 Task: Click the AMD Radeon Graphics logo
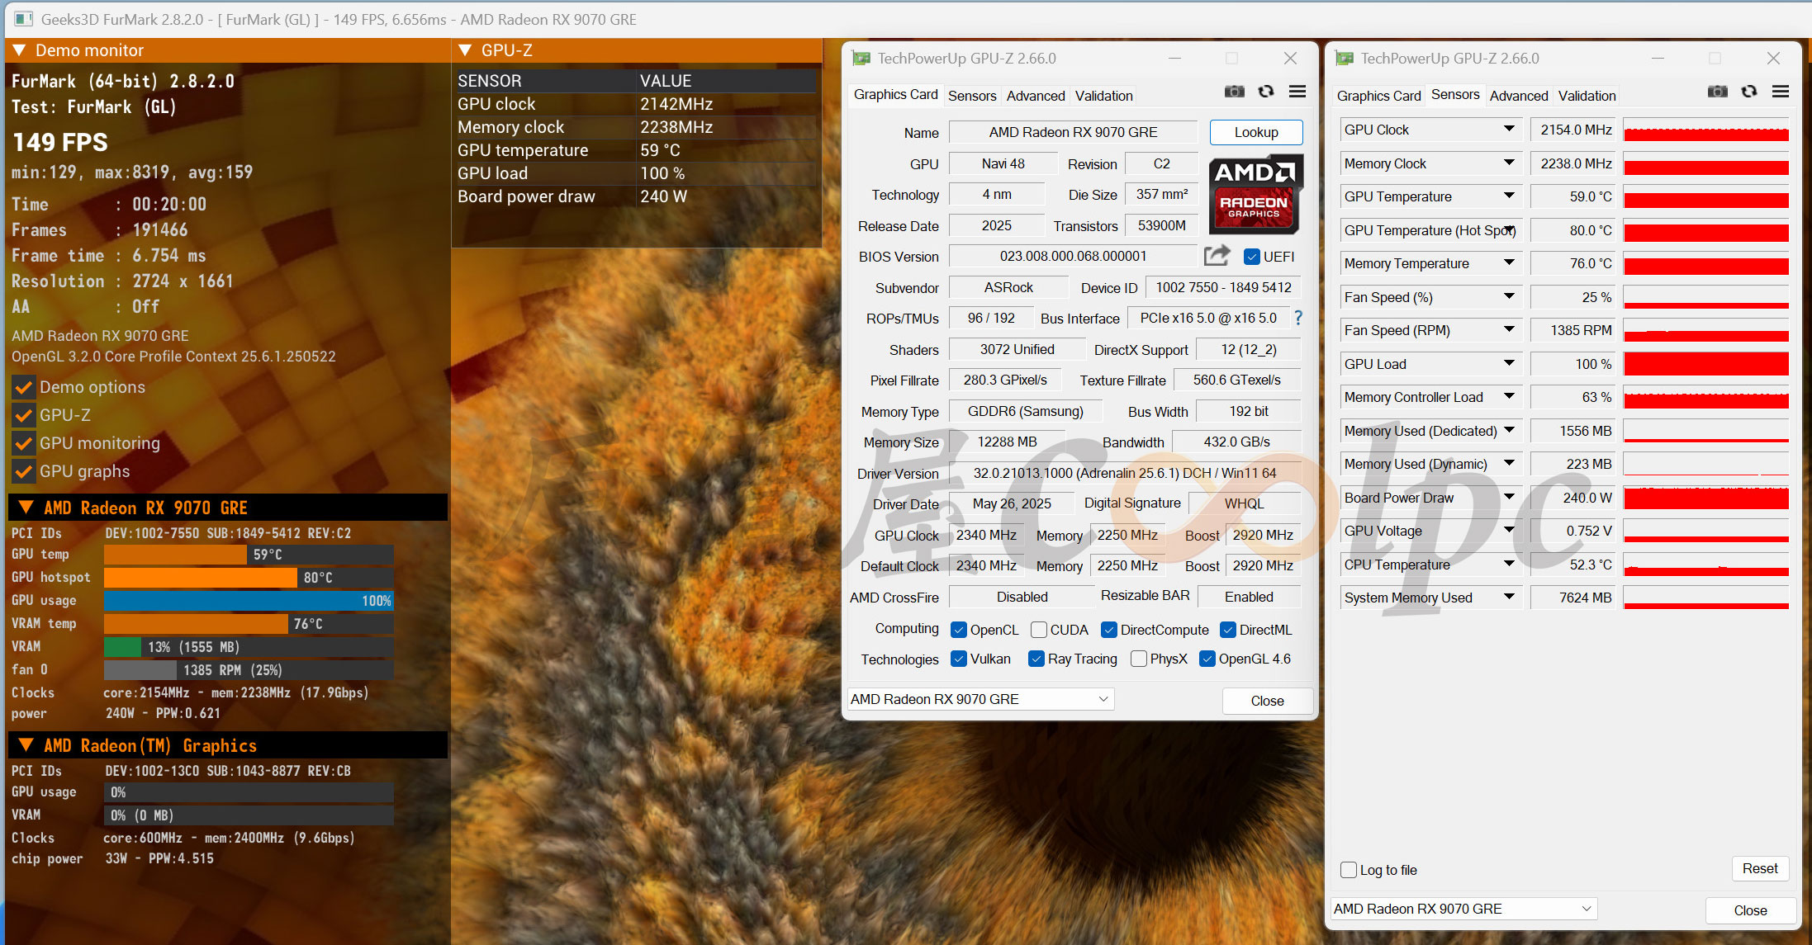coord(1256,194)
